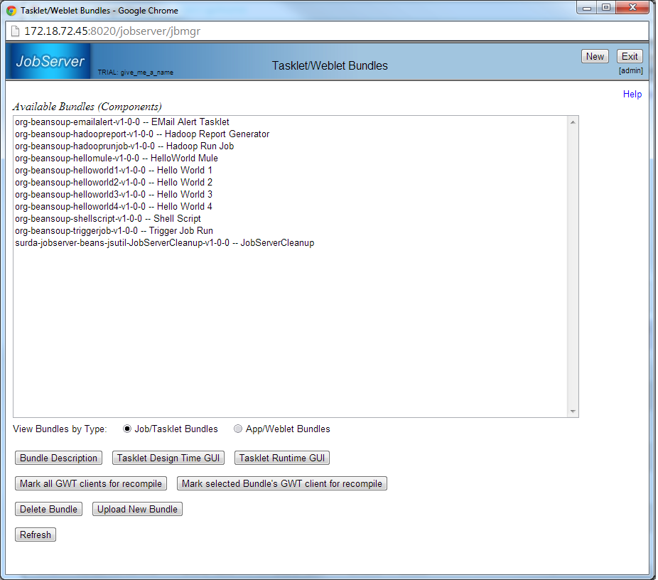
Task: Select App/Weblet Bundles radio button
Action: point(238,429)
